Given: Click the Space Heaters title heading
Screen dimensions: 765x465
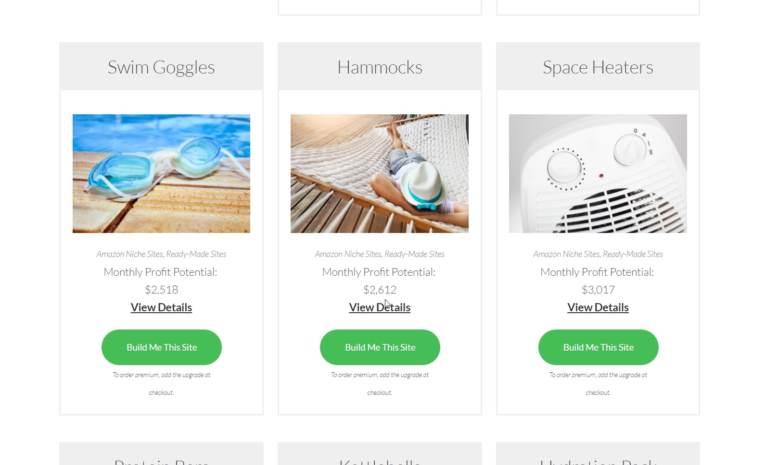Looking at the screenshot, I should tap(598, 67).
